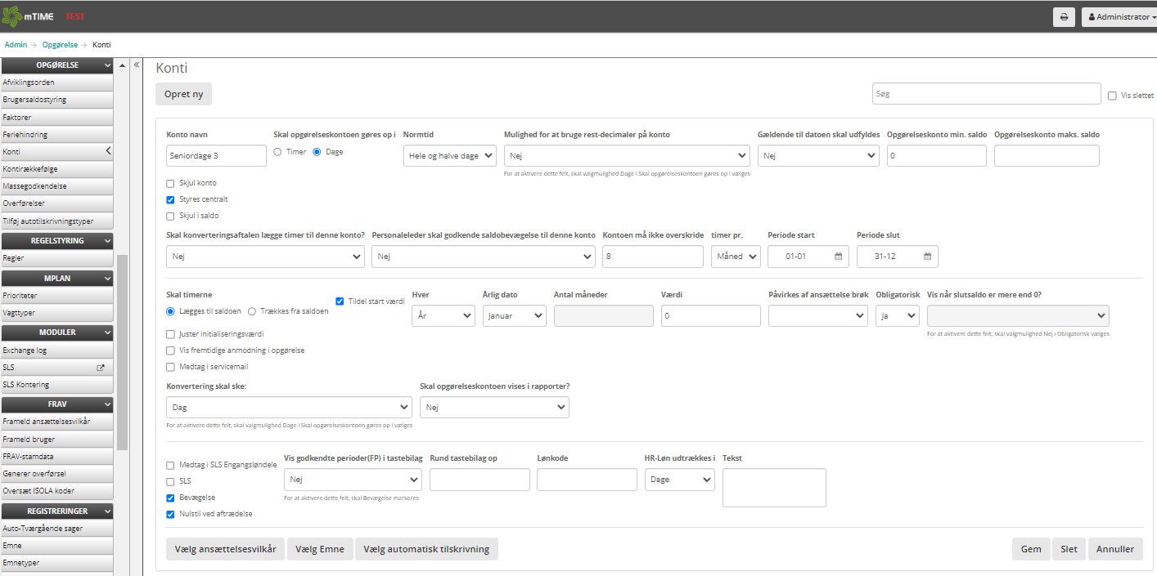Collapse the OPGØRELSE sidebar section

pyautogui.click(x=107, y=65)
